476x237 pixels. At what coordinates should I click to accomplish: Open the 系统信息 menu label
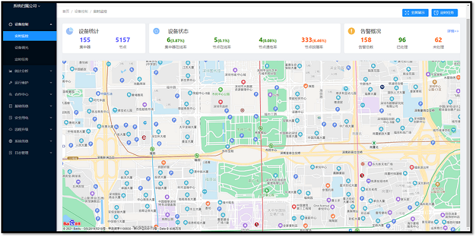pyautogui.click(x=22, y=141)
